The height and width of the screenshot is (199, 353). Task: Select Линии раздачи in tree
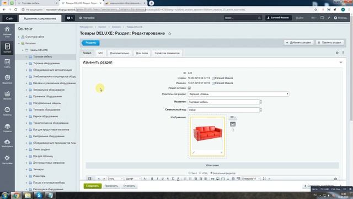point(41,150)
